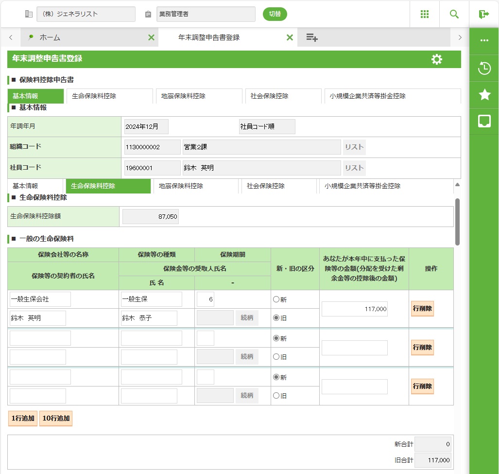
Task: Click the logout icon at top right
Action: (484, 14)
